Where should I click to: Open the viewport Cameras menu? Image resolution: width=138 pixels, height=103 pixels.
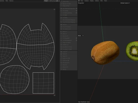pos(87,1)
